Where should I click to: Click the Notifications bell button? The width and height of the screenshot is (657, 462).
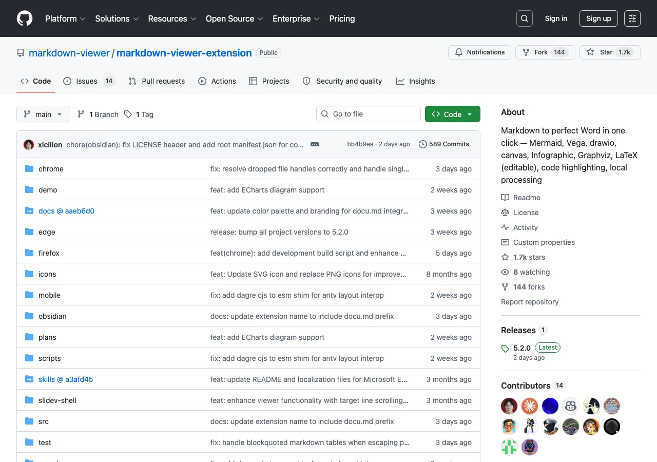(480, 52)
